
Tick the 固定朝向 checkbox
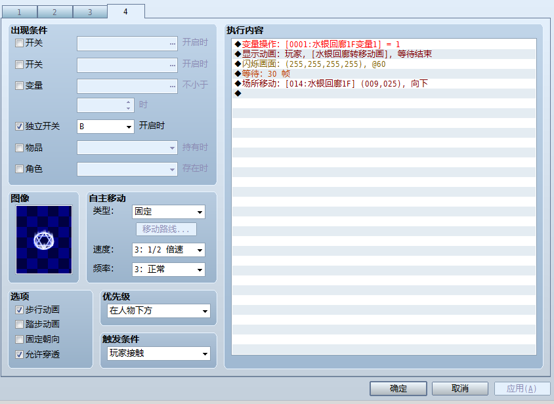(20, 339)
